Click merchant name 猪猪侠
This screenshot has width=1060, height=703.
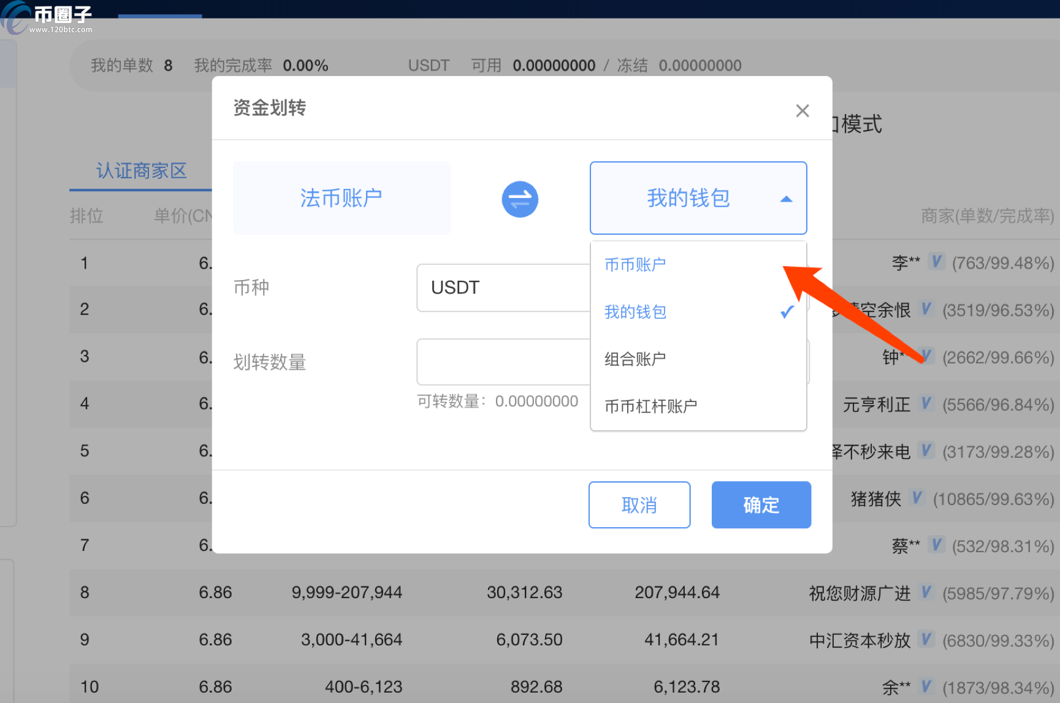coord(876,499)
